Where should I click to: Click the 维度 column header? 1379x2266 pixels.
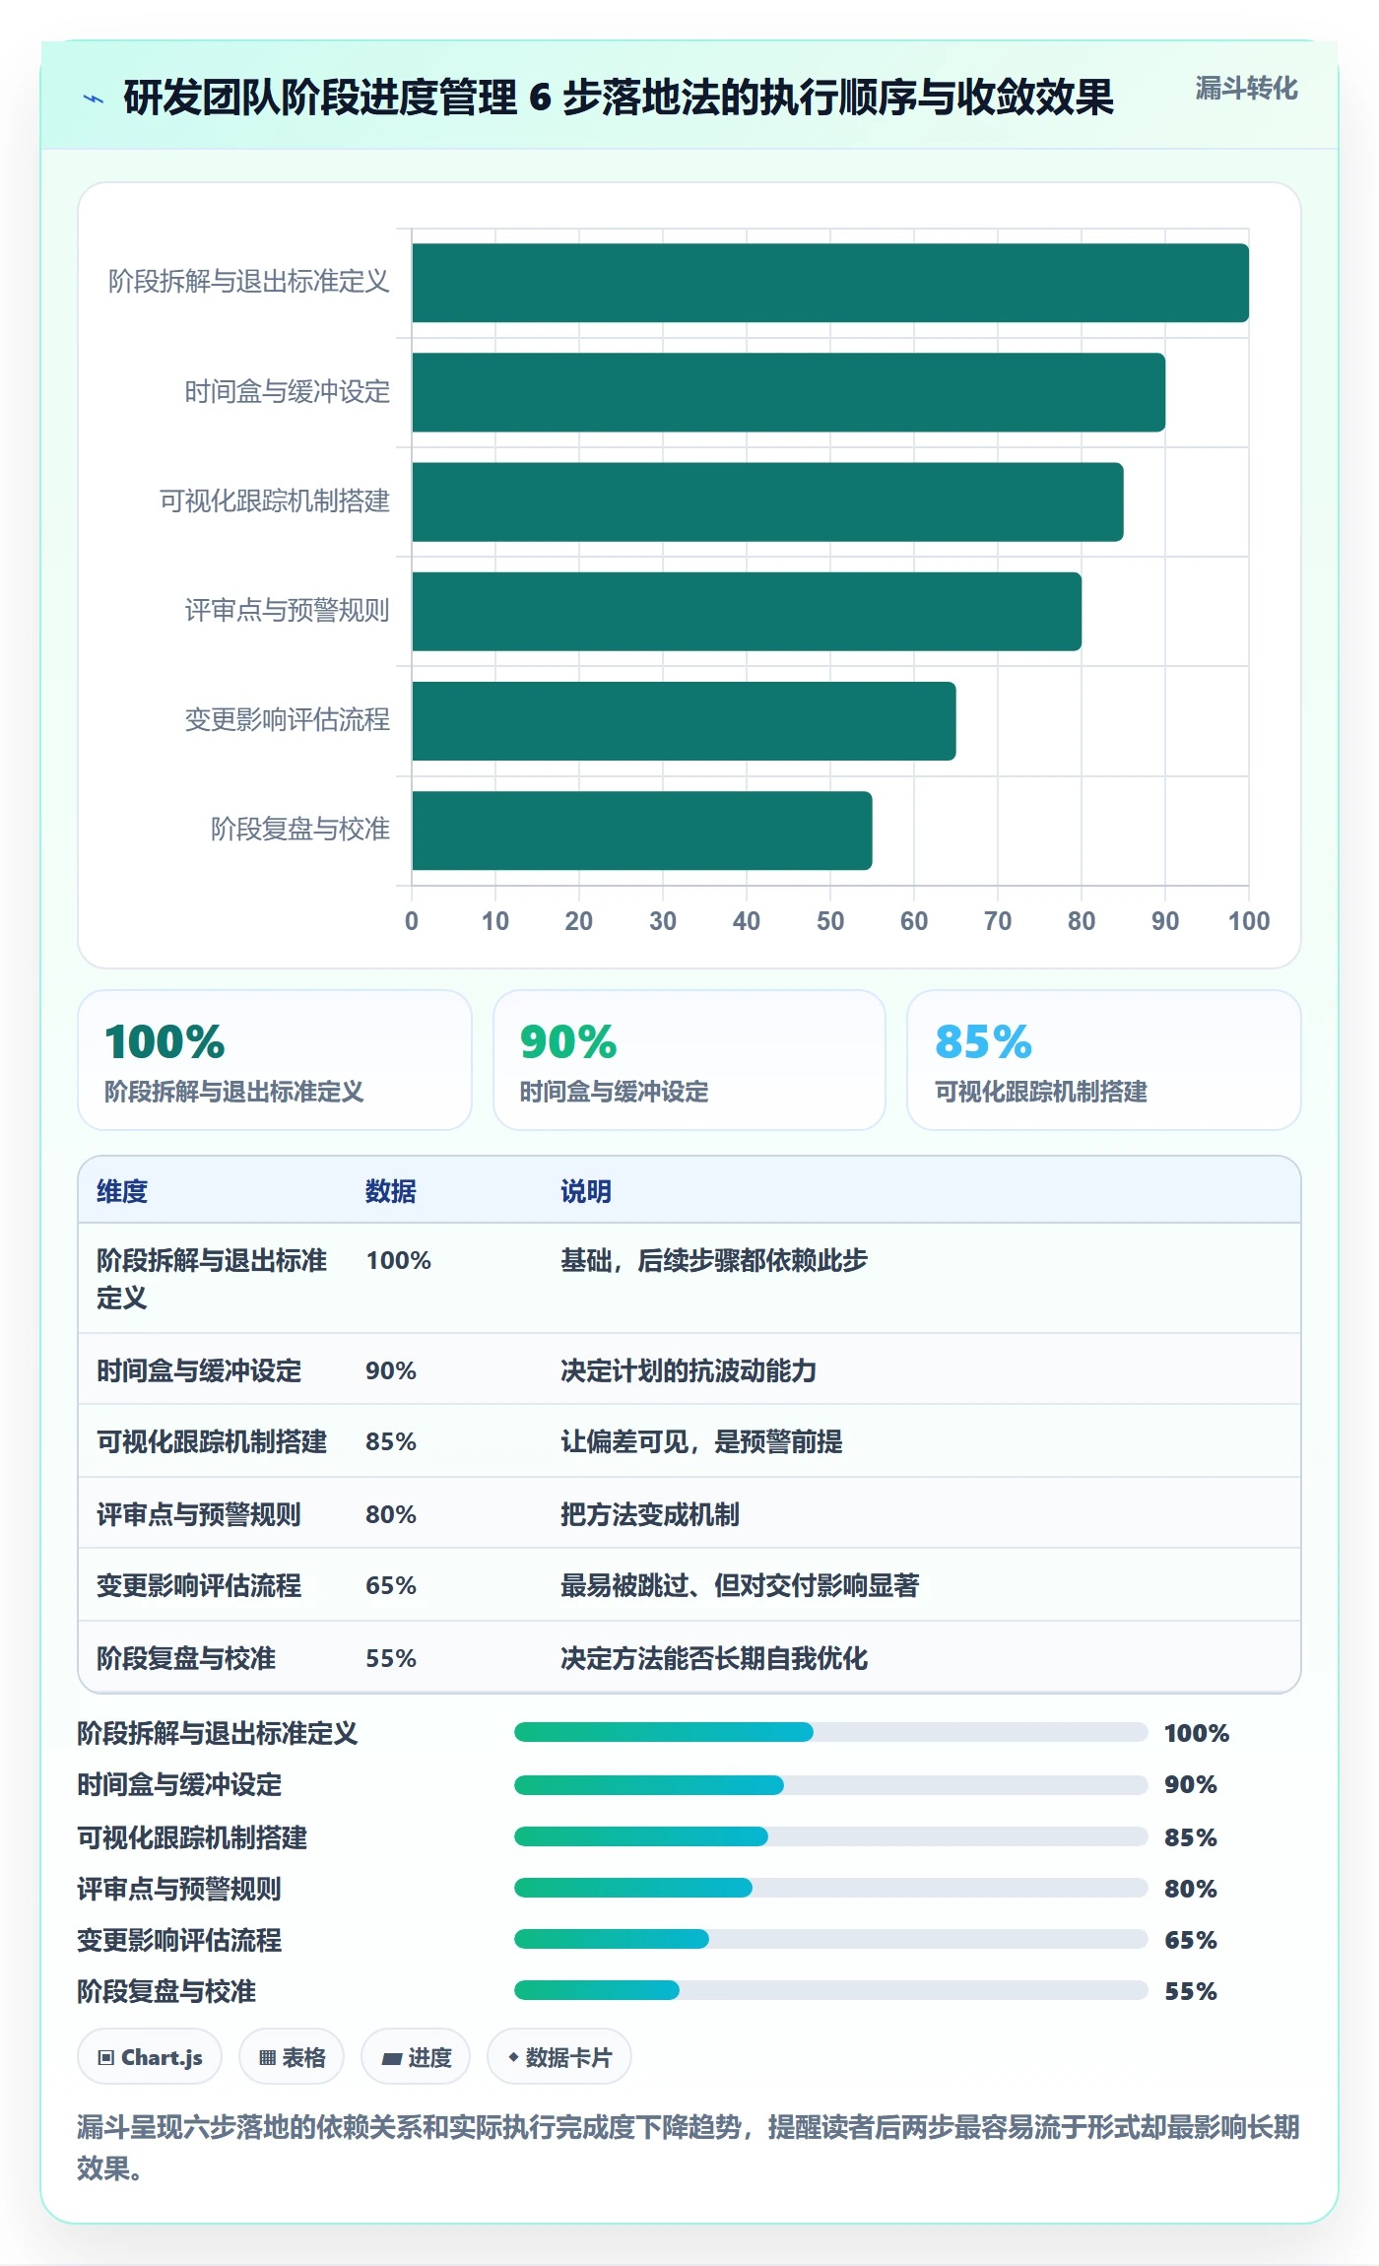coord(122,1191)
